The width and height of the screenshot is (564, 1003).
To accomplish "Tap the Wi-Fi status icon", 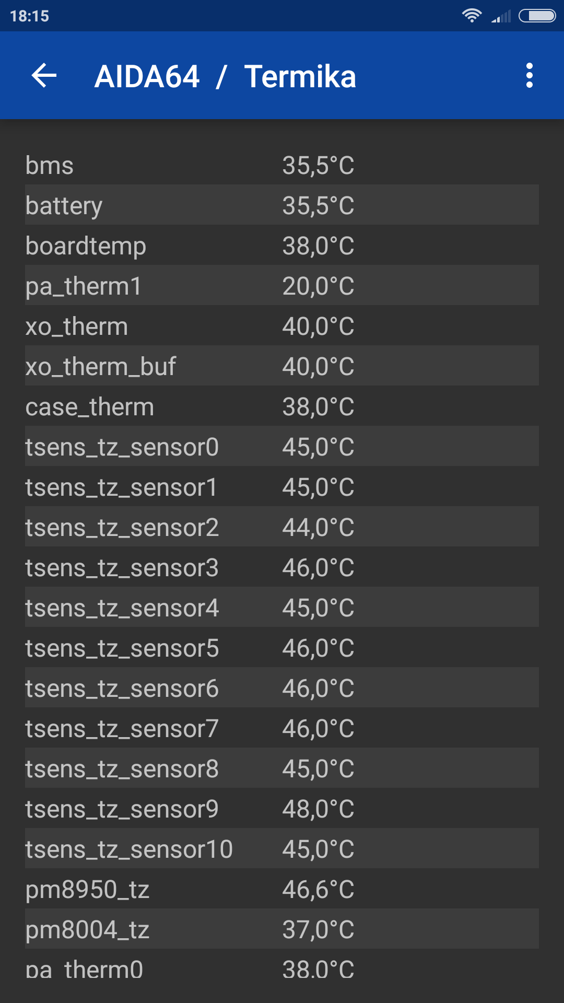I will 472,16.
